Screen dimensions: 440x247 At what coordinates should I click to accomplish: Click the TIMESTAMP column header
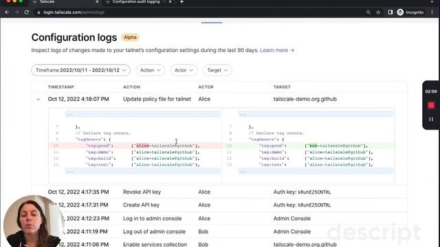pyautogui.click(x=61, y=87)
